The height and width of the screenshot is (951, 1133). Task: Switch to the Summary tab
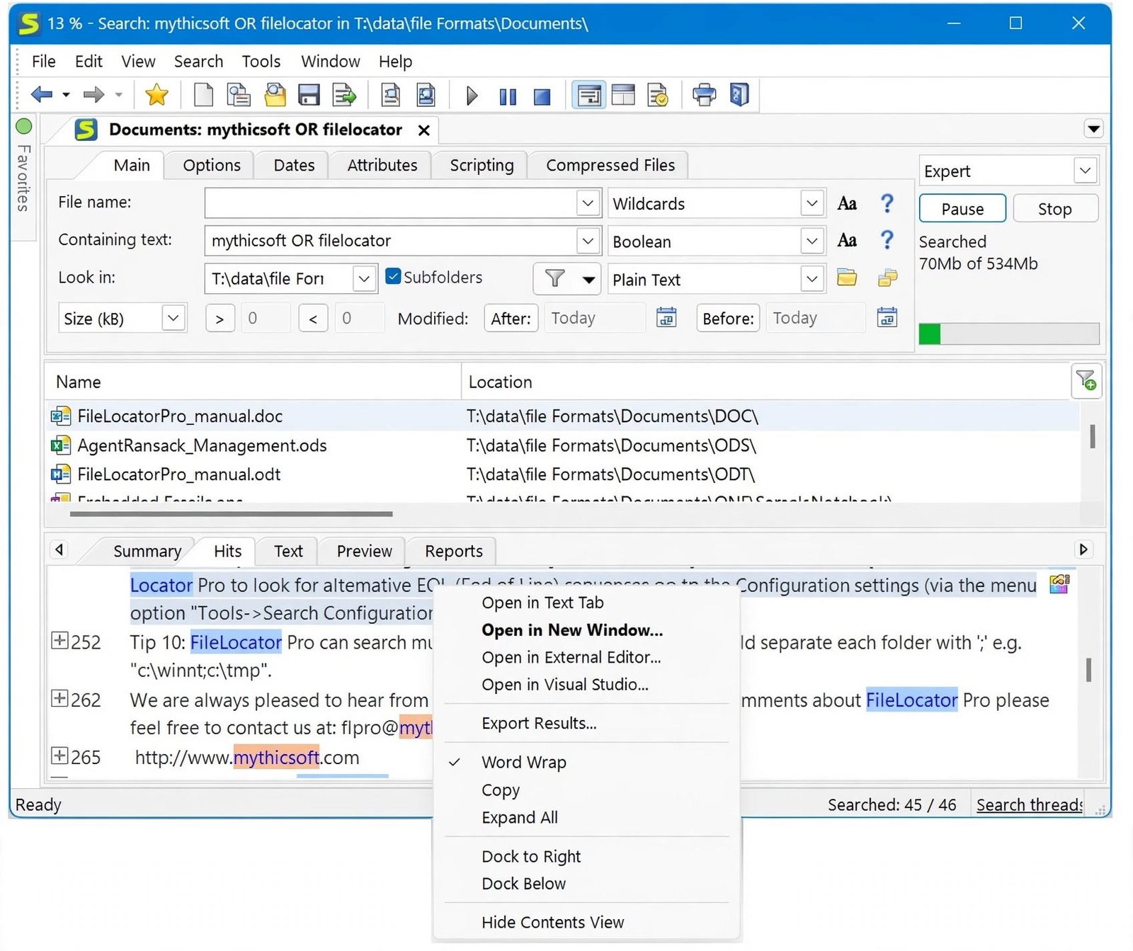147,551
